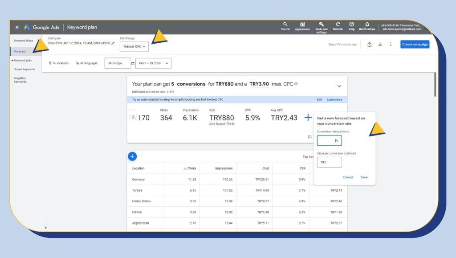Screen dimensions: 456x258
Task: Close the Keyword plan with the X icon
Action: pyautogui.click(x=17, y=27)
